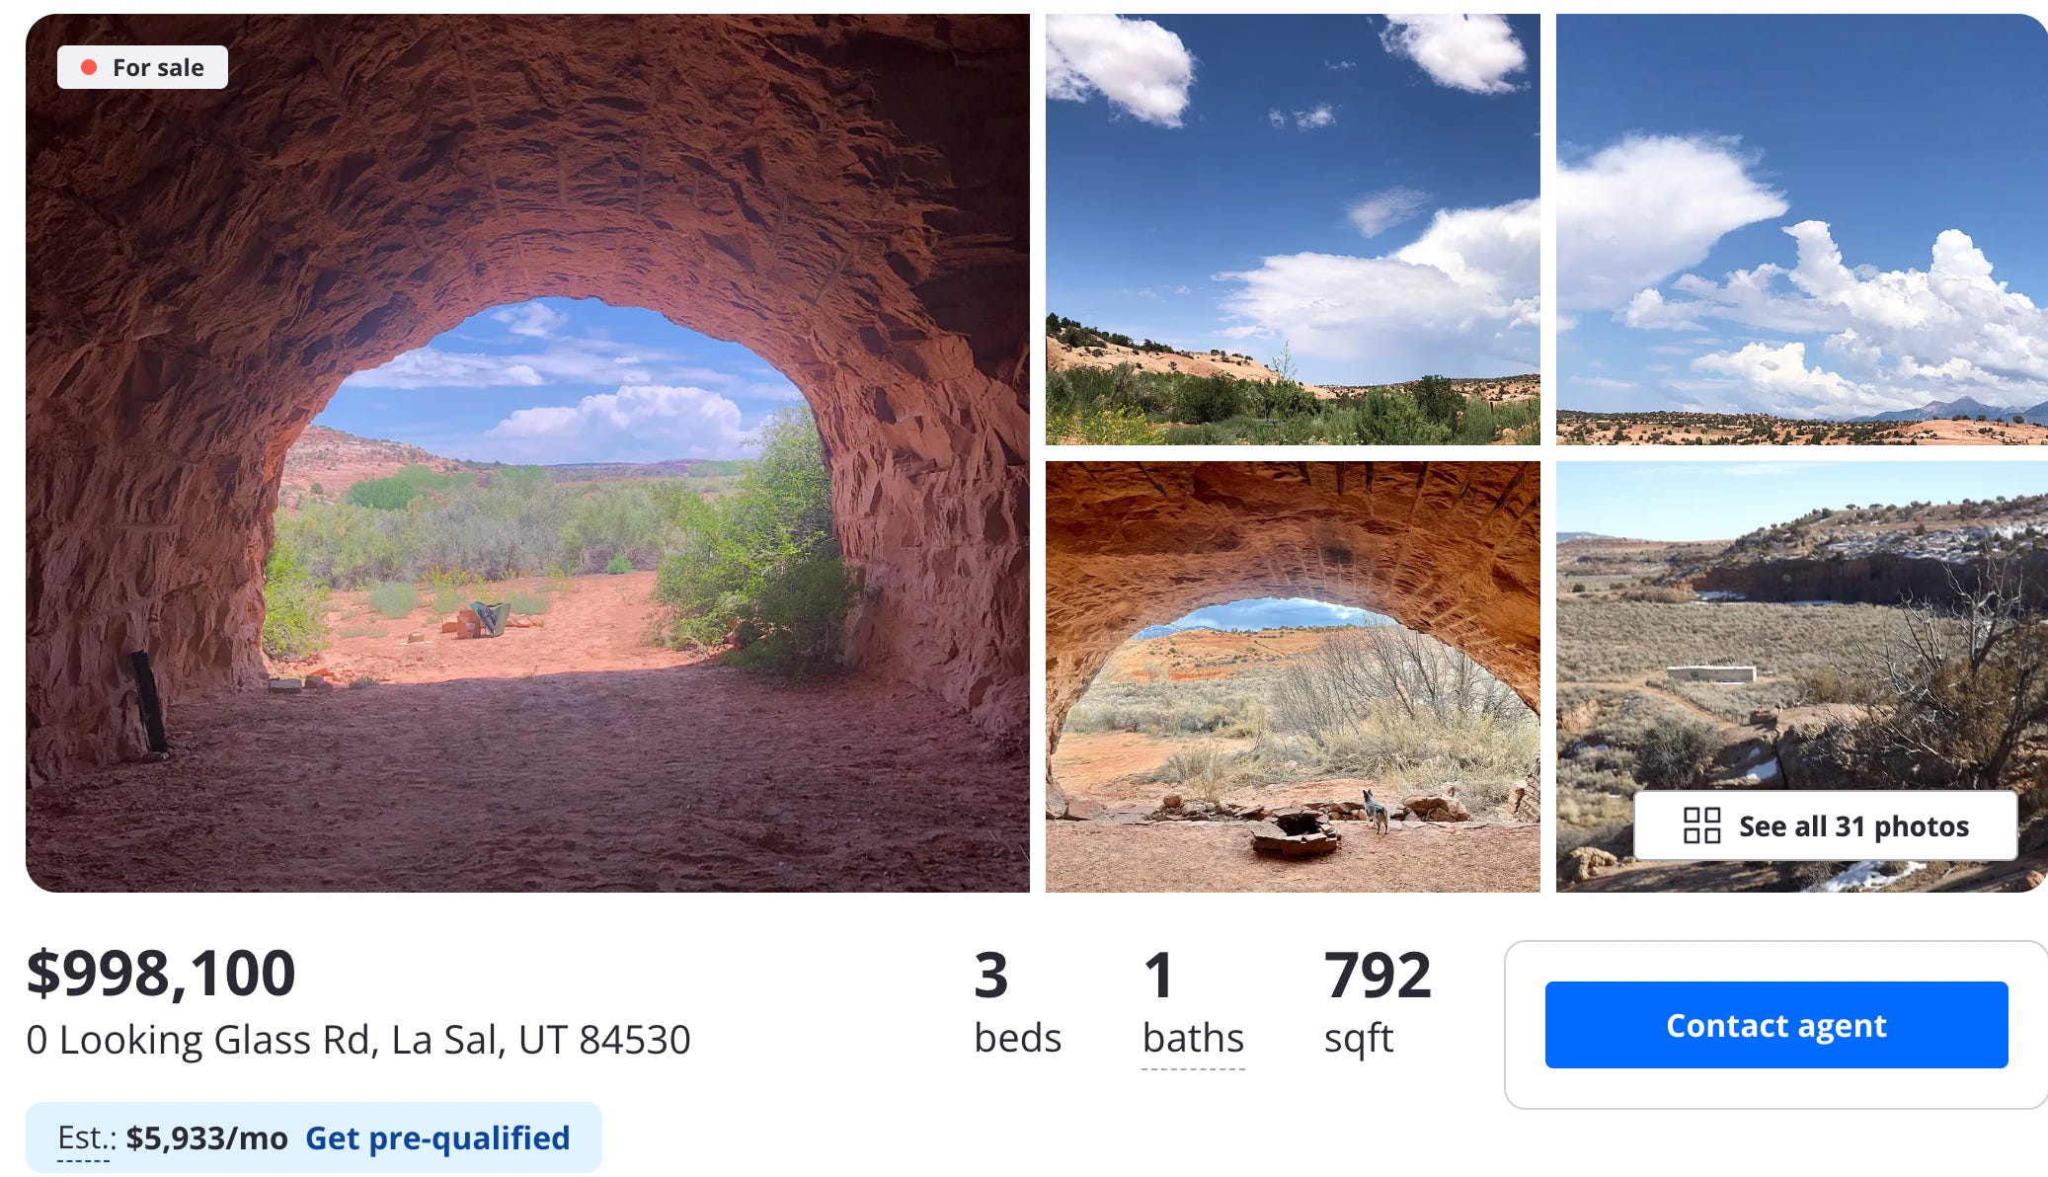Click the red For sale status dot

tap(89, 67)
